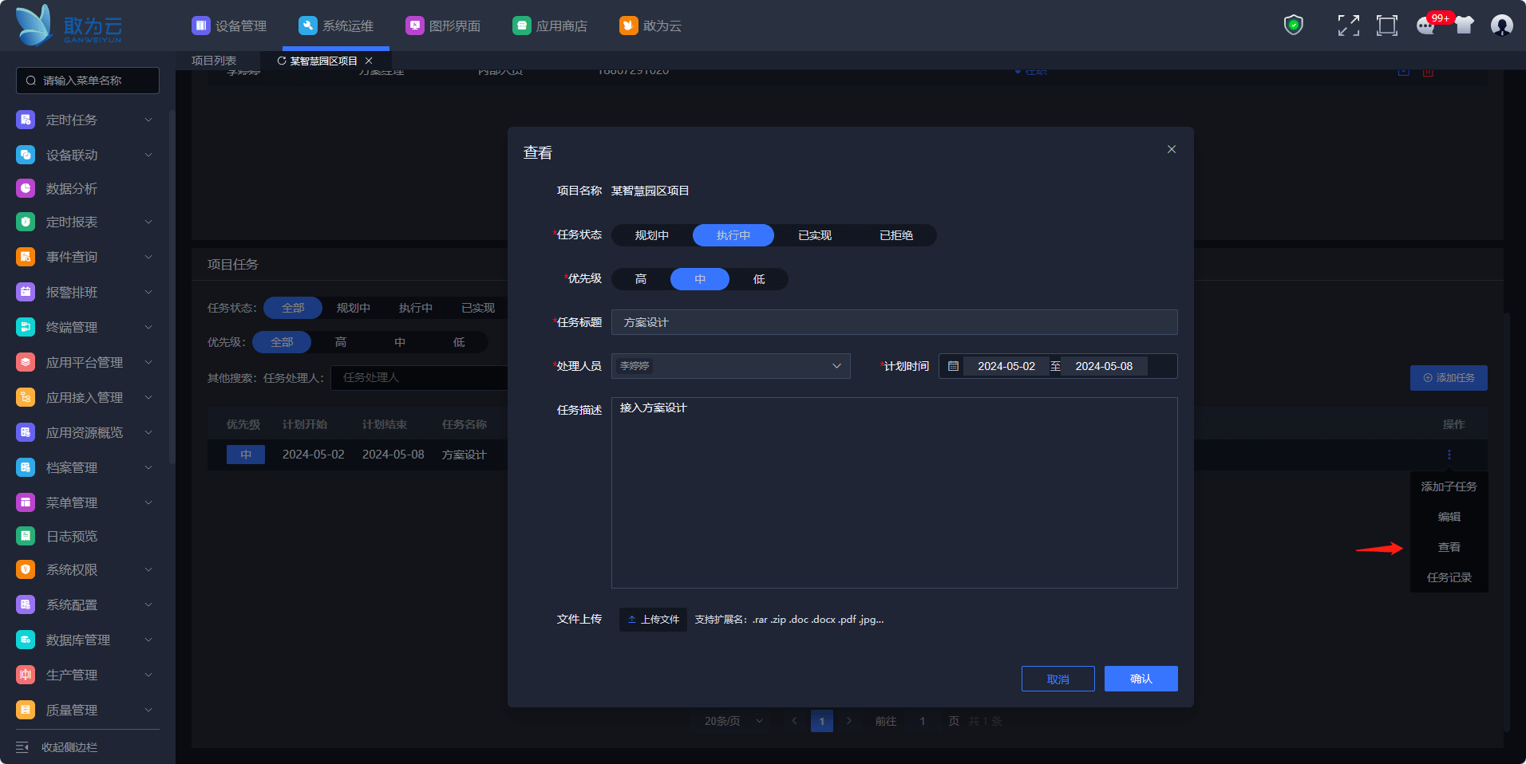Viewport: 1526px width, 764px height.
Task: Set task status to 已实现
Action: point(814,235)
